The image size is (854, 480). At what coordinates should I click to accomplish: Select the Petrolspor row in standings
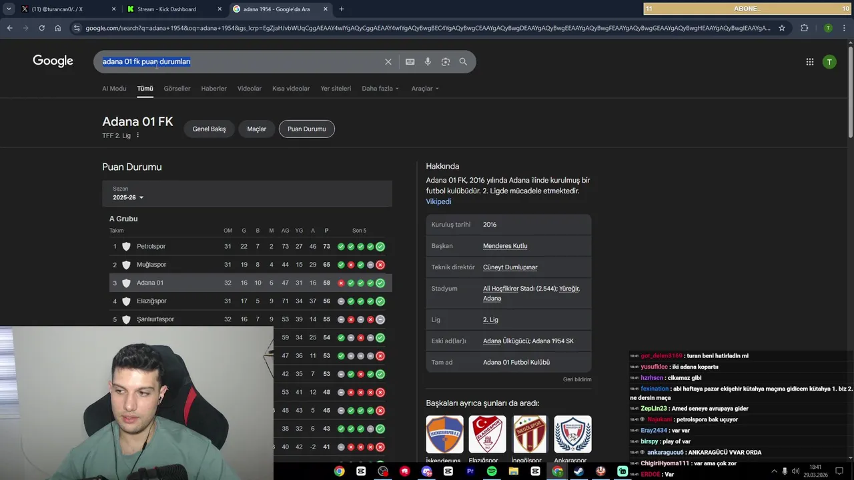250,247
